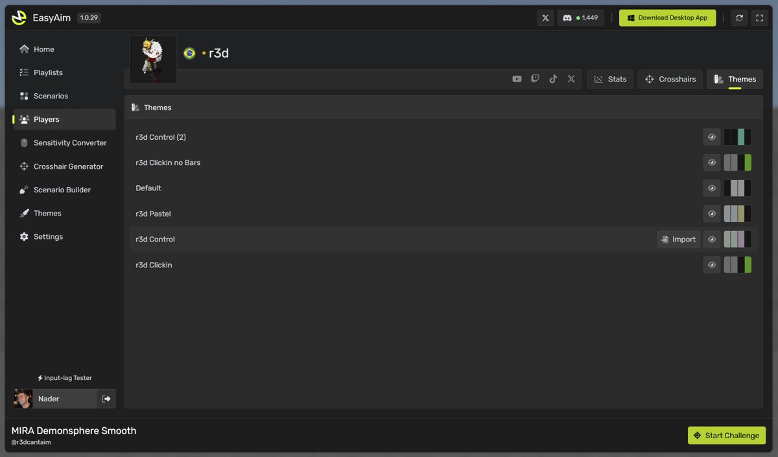Screen dimensions: 778x457
Task: Click Download Desktop App button
Action: (x=667, y=18)
